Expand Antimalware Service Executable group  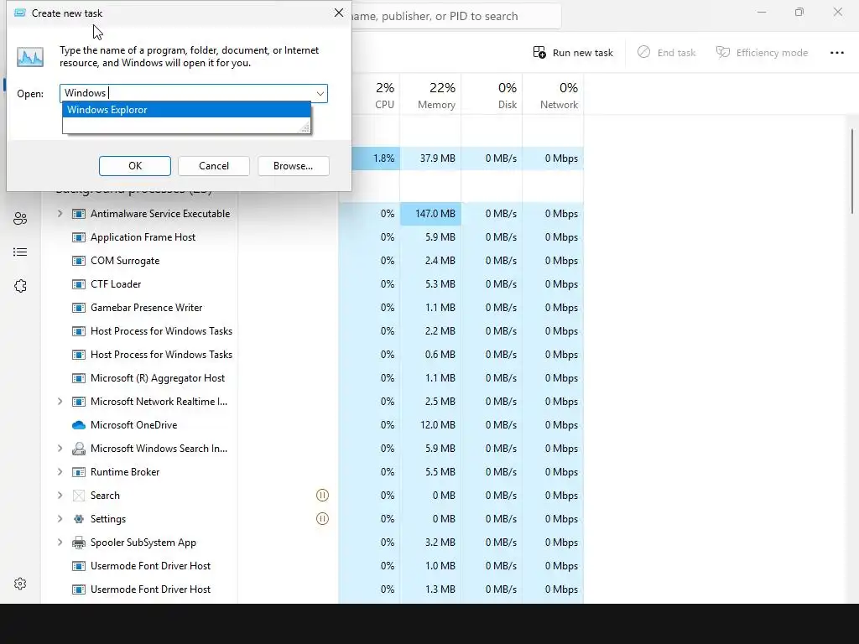(x=60, y=214)
